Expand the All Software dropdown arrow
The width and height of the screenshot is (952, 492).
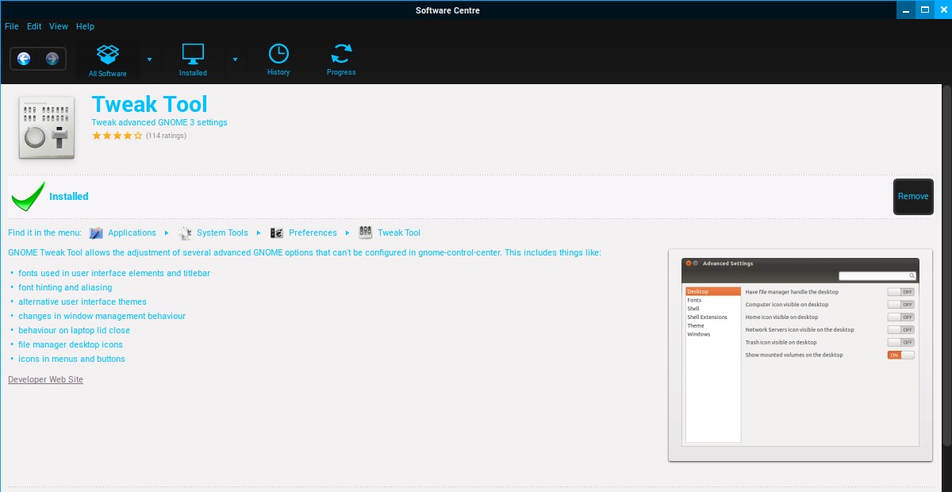[150, 59]
